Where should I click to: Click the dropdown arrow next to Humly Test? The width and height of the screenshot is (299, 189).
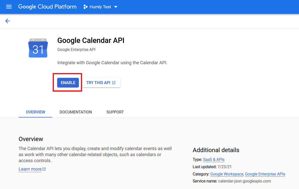pyautogui.click(x=116, y=7)
